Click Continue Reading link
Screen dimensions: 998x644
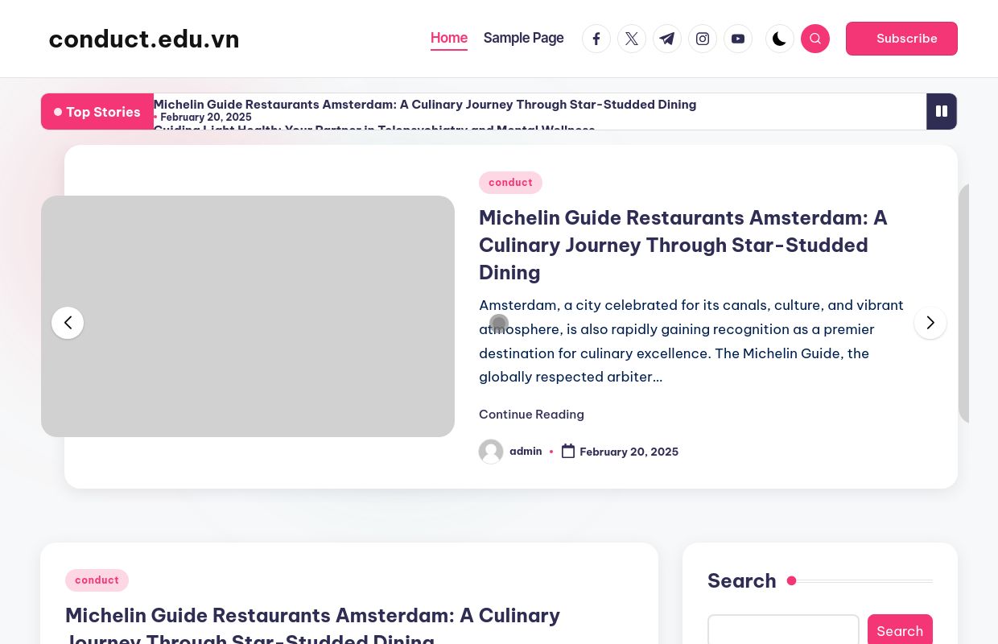[531, 415]
